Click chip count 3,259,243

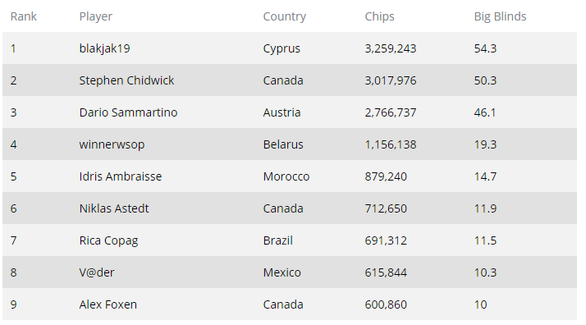point(391,48)
